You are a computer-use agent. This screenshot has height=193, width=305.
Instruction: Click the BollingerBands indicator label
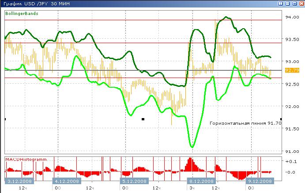(21, 14)
